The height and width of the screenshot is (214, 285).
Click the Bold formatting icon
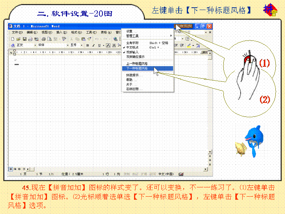(88, 45)
